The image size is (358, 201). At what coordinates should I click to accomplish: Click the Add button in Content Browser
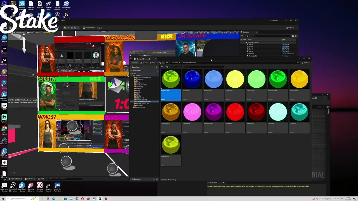(x=135, y=63)
